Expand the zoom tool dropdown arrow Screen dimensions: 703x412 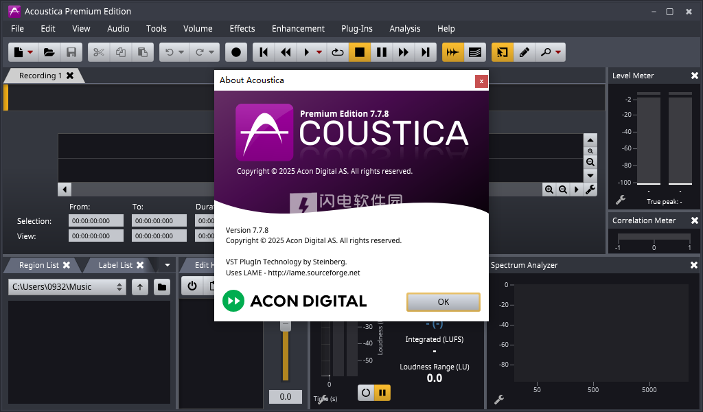click(558, 52)
